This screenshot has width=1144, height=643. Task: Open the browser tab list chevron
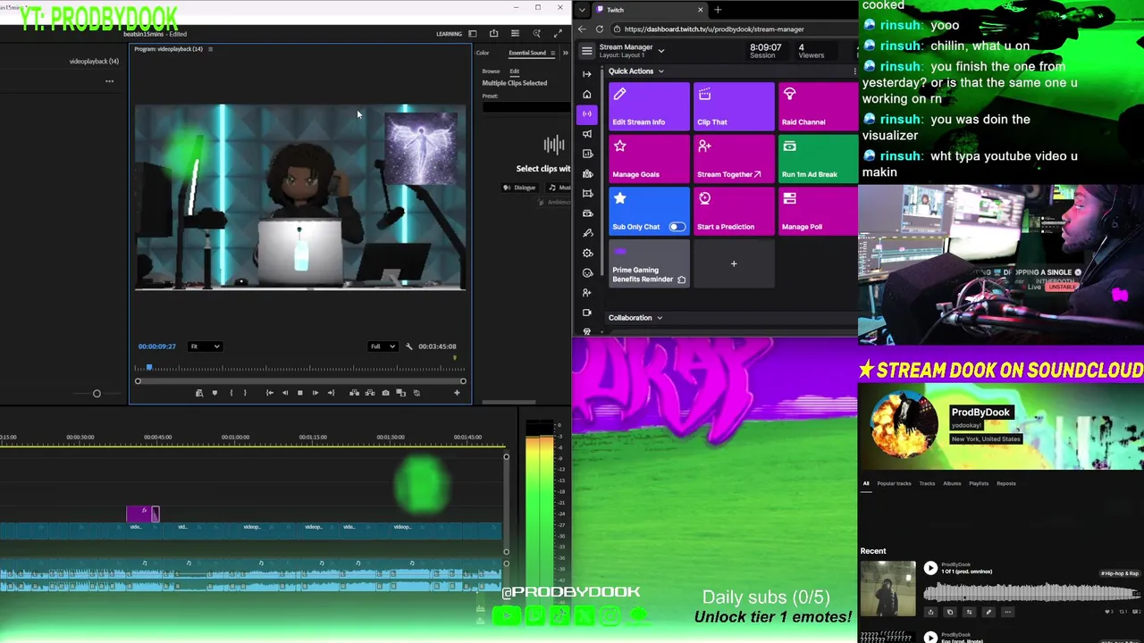coord(583,10)
